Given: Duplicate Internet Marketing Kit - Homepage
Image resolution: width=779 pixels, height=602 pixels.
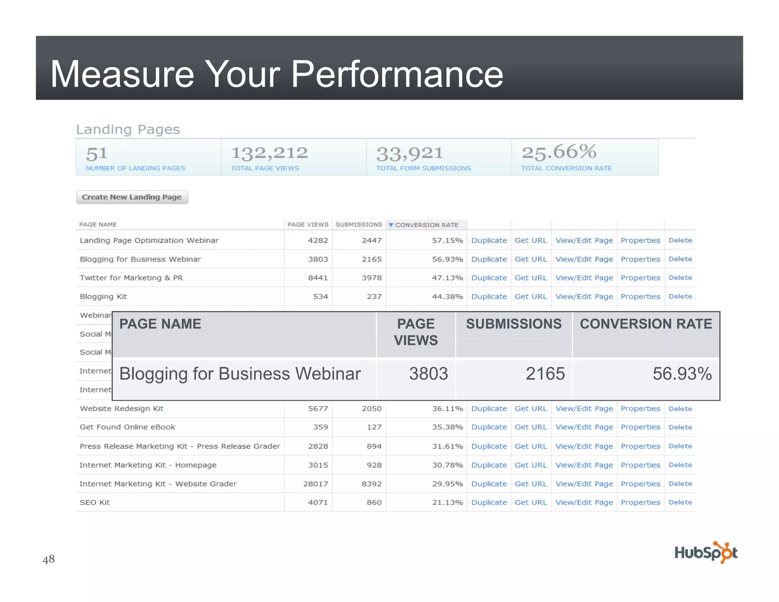Looking at the screenshot, I should (489, 465).
